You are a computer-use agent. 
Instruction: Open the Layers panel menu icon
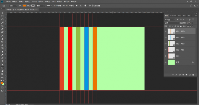coord(196,15)
